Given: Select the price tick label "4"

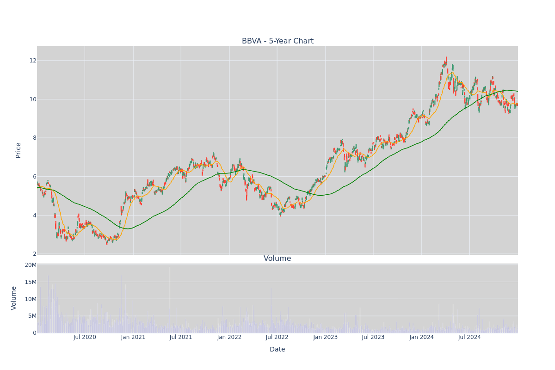Looking at the screenshot, I should [34, 216].
